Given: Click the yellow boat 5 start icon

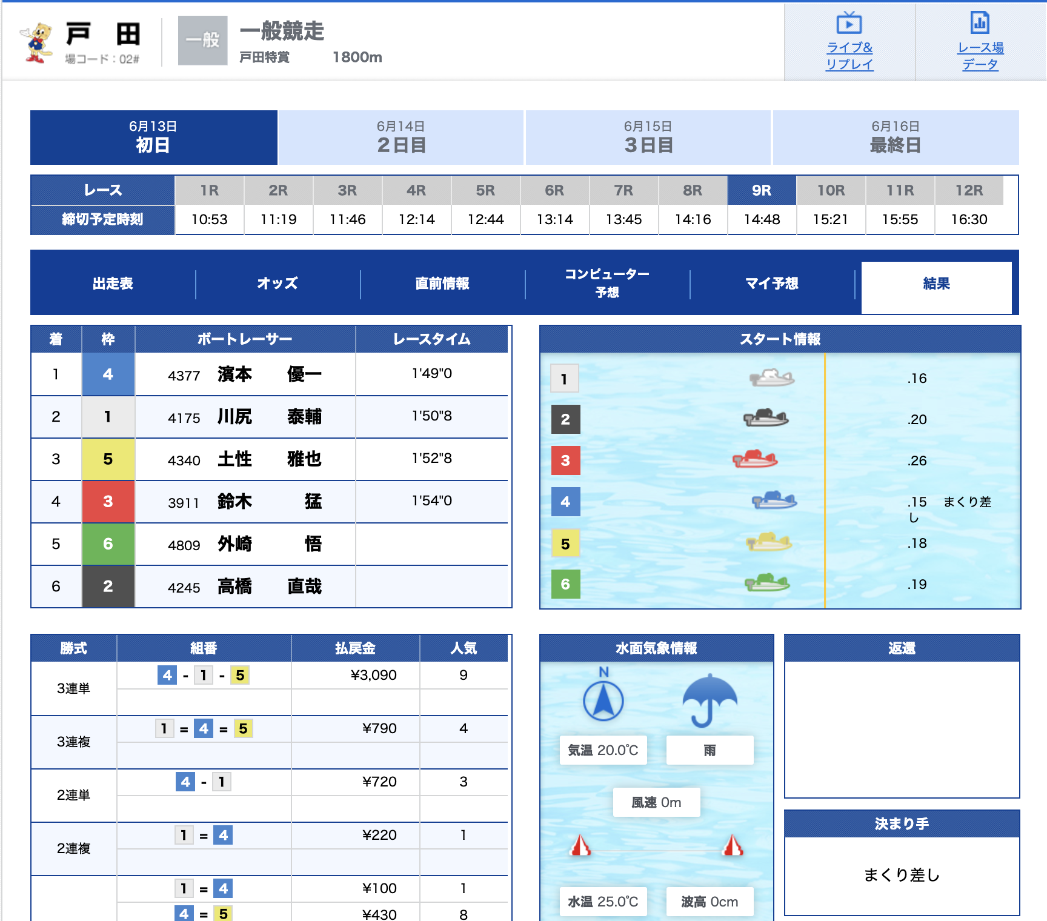Looking at the screenshot, I should coord(768,542).
